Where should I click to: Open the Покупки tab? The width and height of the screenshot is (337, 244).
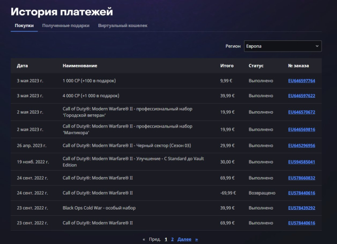point(24,26)
